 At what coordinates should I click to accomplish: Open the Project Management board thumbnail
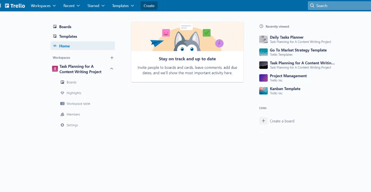pos(263,78)
